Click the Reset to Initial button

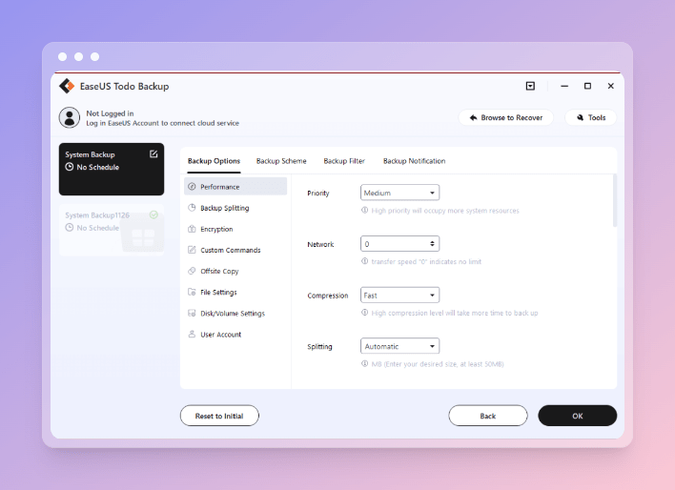pos(219,416)
